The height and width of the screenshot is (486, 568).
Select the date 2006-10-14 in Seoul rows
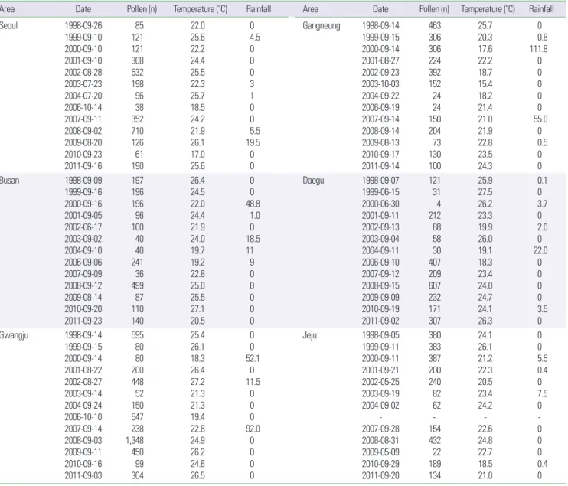[83, 108]
